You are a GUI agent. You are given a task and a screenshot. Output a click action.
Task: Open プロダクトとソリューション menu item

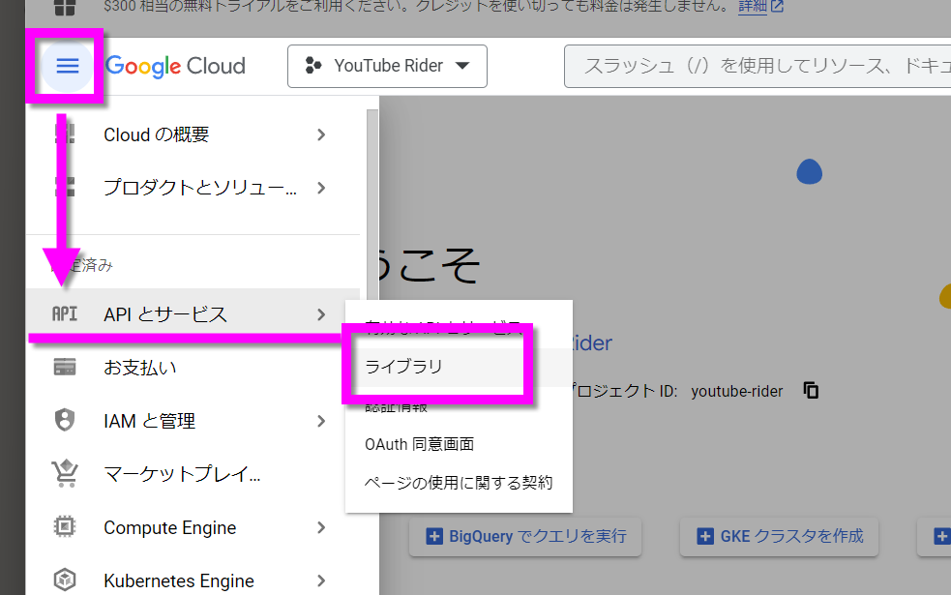pos(193,188)
